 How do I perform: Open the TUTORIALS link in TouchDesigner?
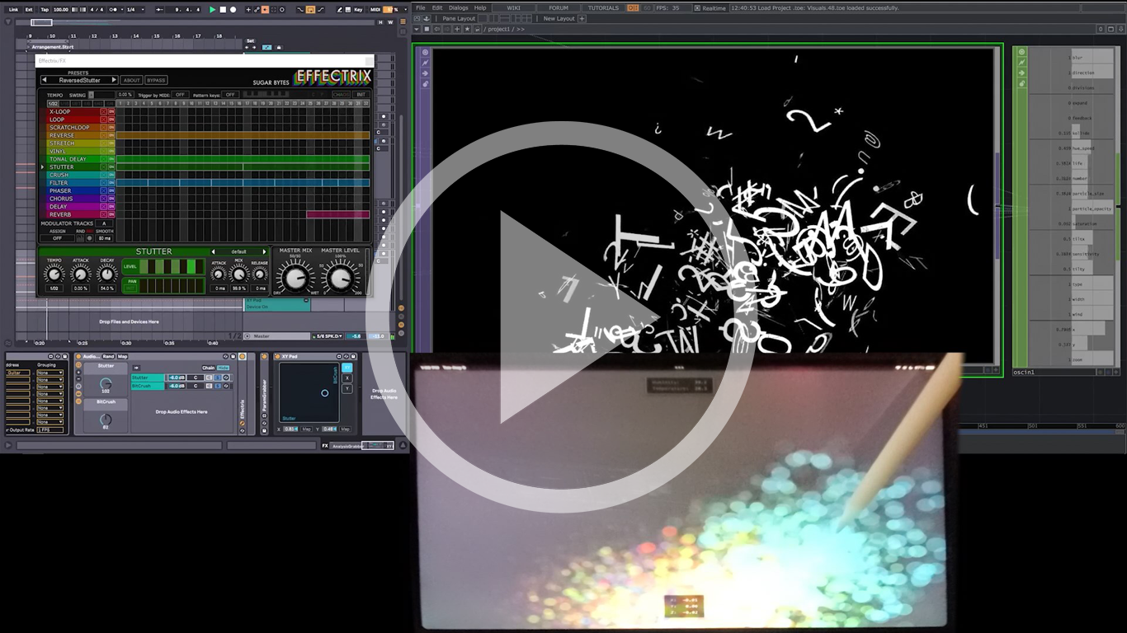coord(603,7)
